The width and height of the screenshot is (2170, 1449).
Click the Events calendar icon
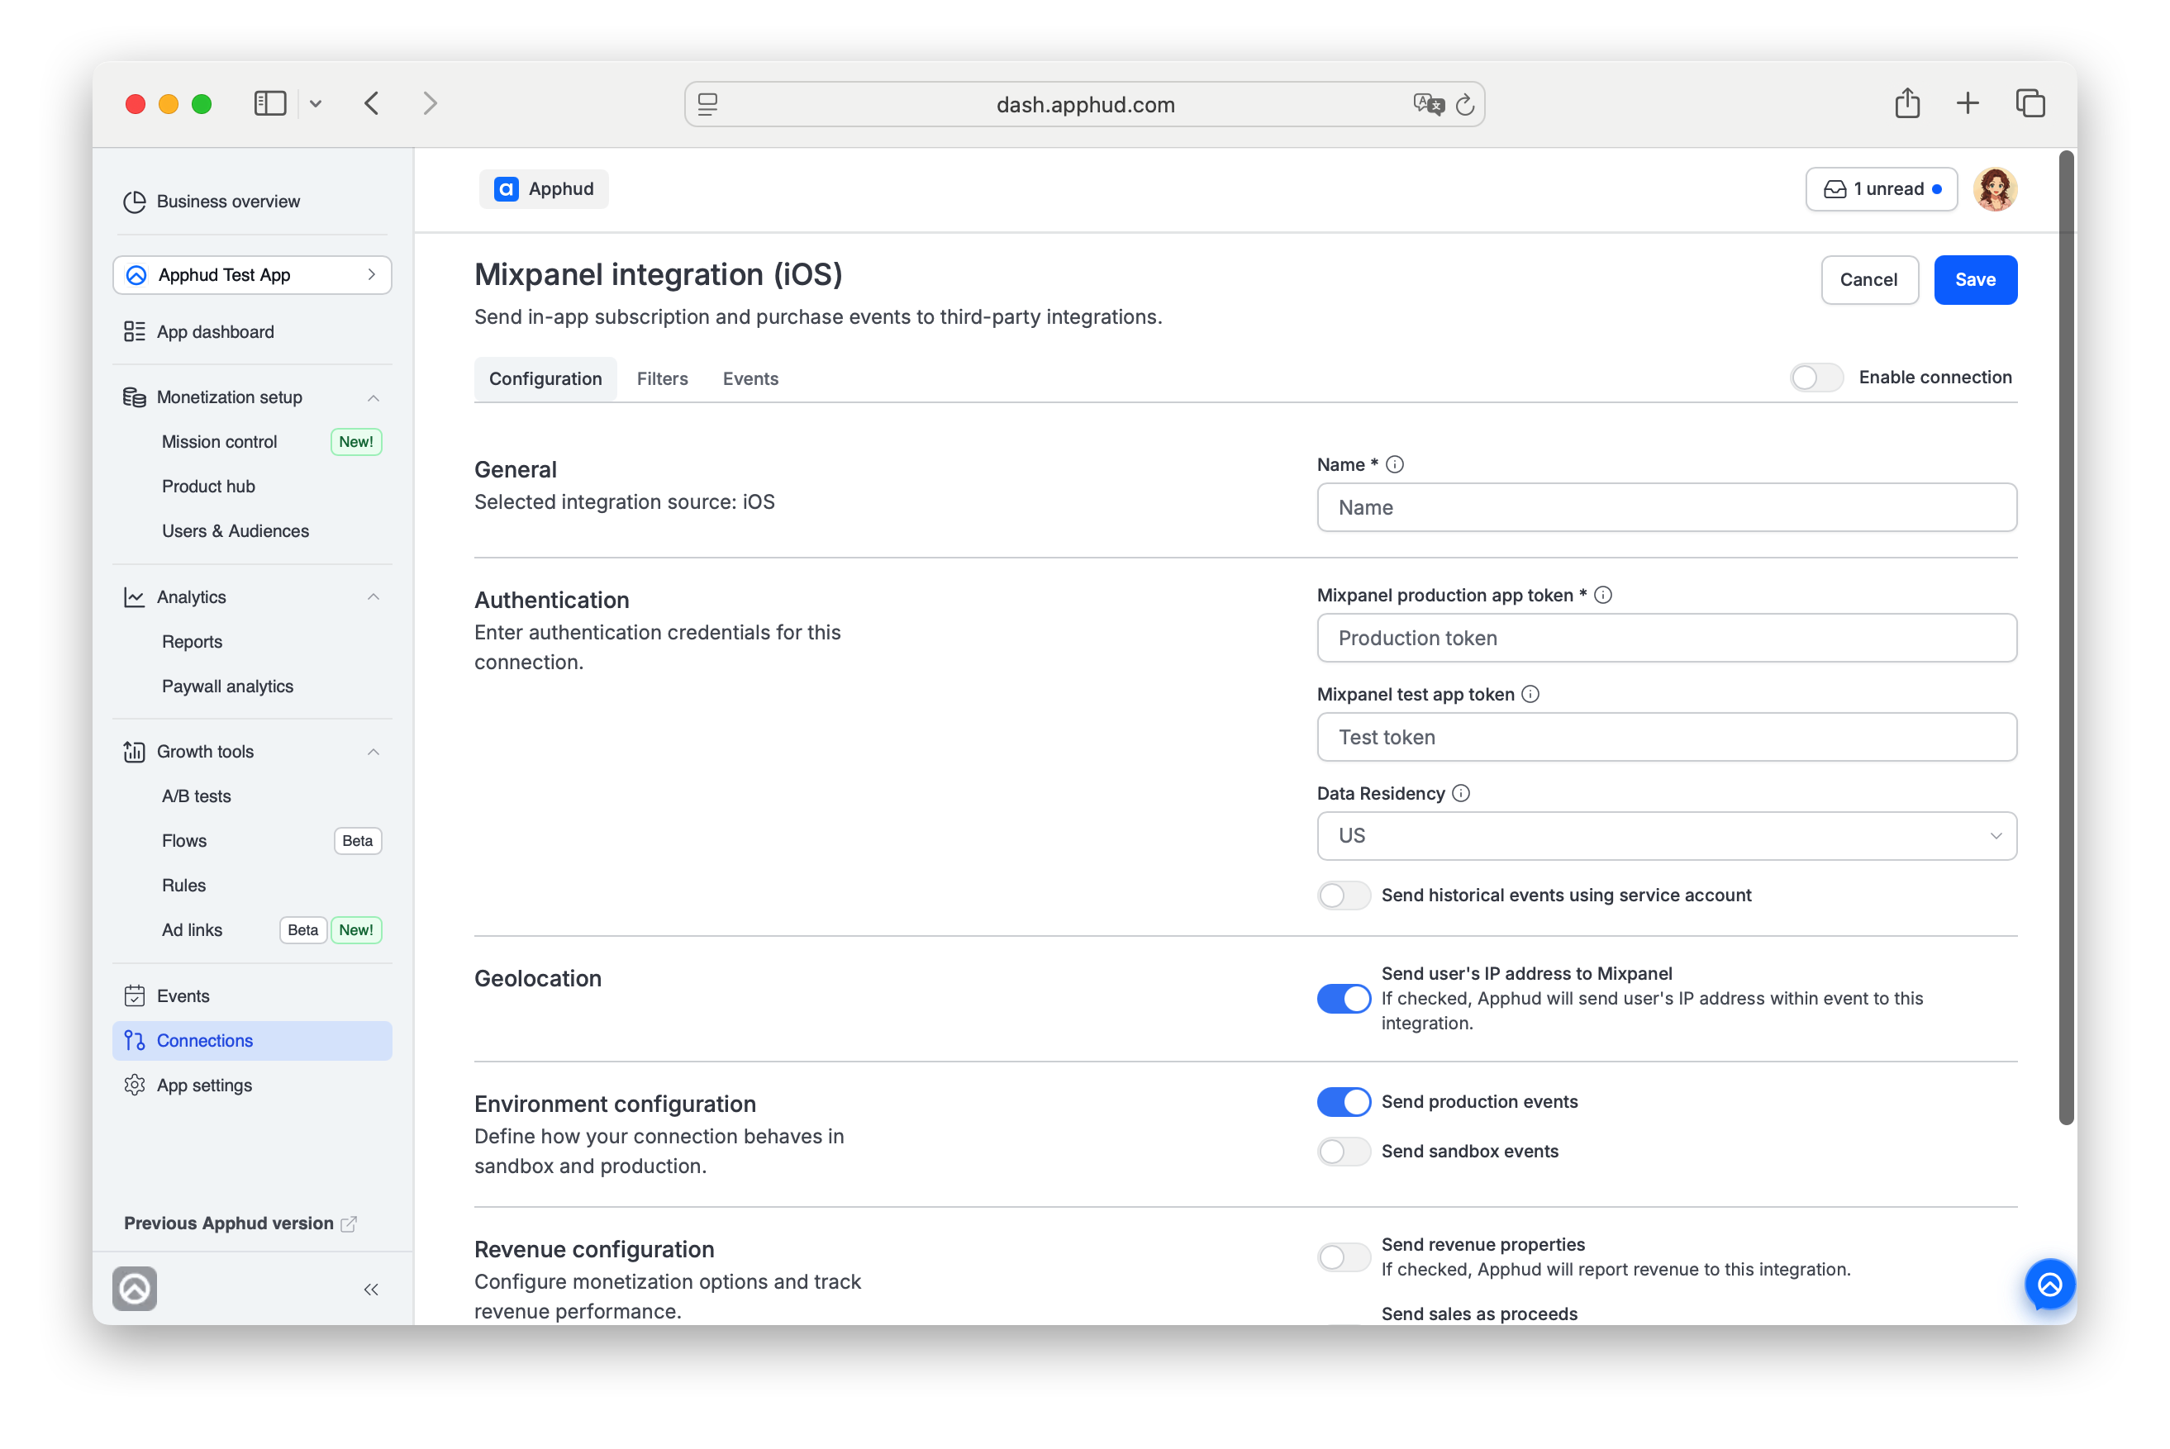pyautogui.click(x=135, y=996)
